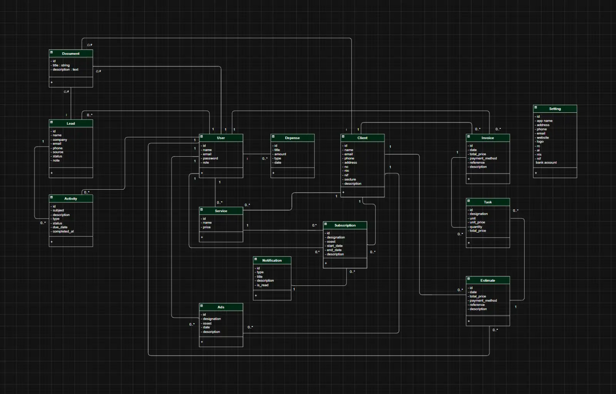Add a method to Depense using plus

coord(273,173)
